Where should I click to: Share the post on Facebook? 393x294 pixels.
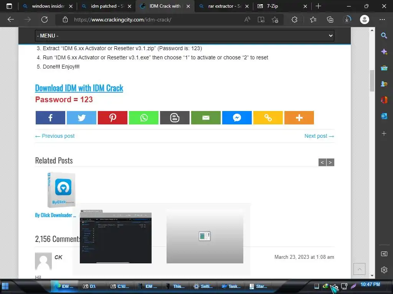click(50, 118)
